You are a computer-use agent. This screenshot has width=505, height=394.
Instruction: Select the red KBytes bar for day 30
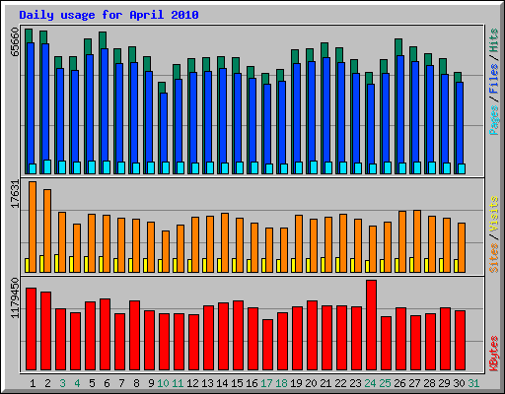[461, 341]
